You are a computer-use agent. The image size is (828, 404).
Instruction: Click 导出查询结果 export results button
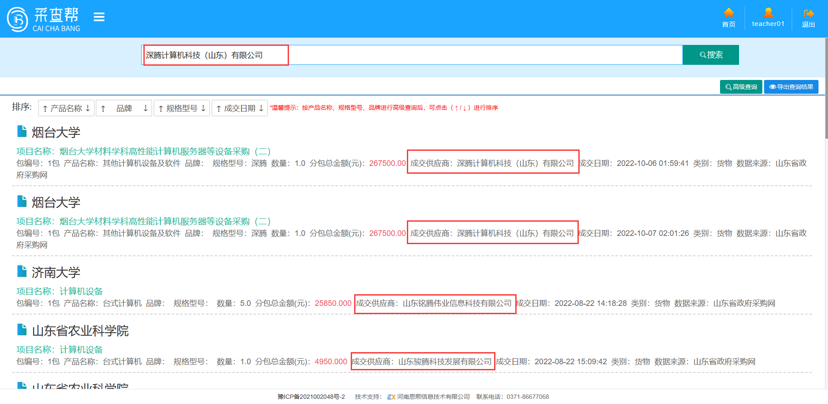pos(791,87)
